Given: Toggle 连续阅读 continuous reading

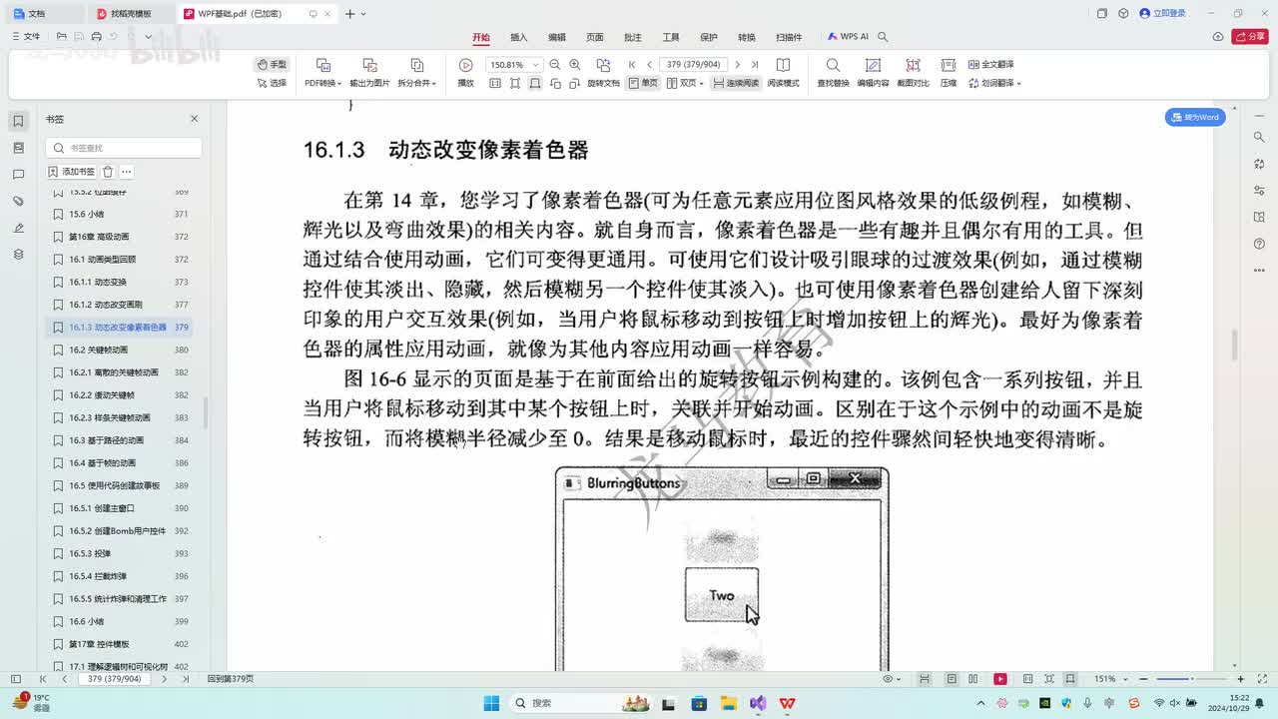Looking at the screenshot, I should tap(736, 83).
